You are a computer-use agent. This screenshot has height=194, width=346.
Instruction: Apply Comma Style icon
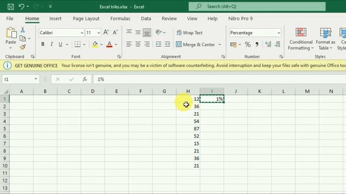coord(257,44)
